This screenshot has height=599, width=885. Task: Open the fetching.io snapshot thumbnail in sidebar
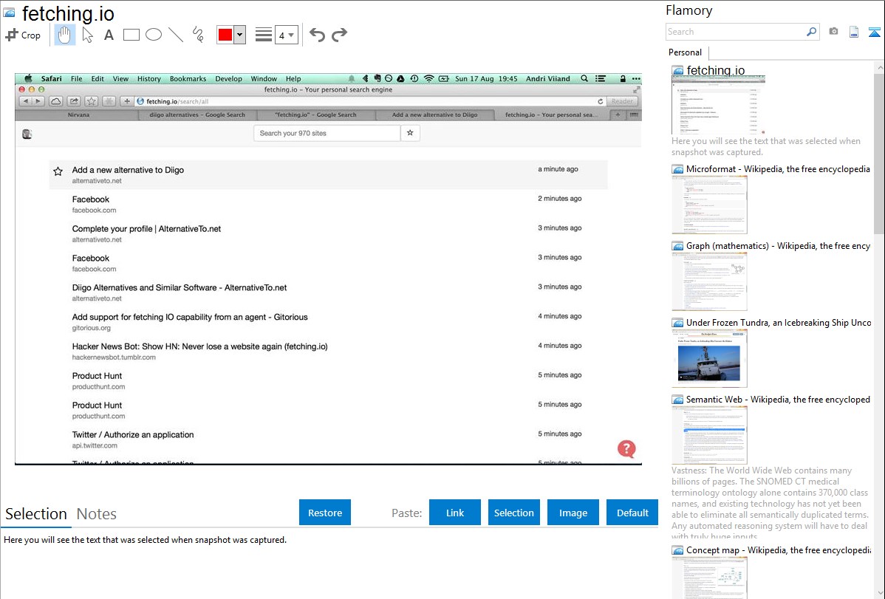(718, 106)
